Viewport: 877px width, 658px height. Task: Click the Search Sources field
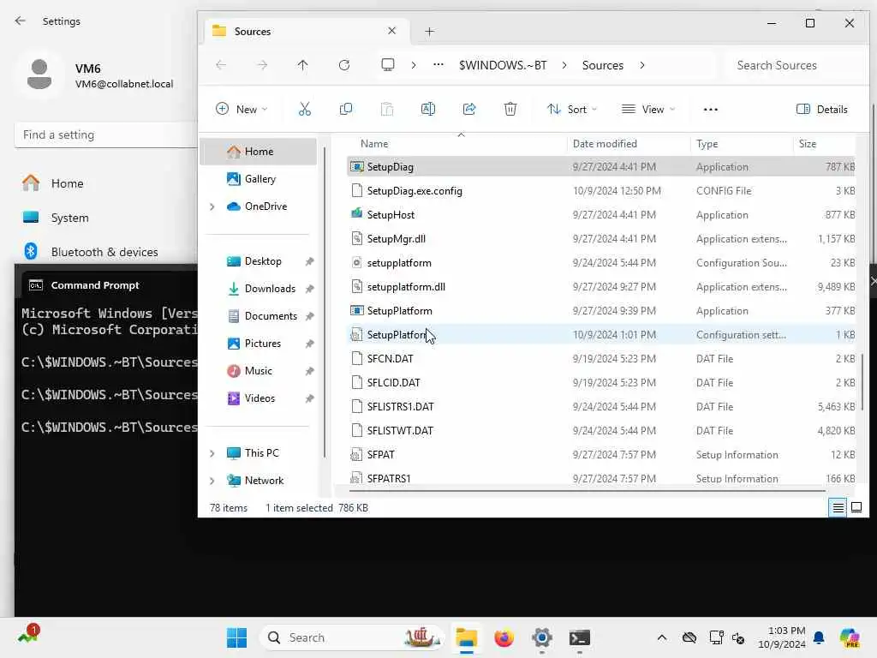tap(796, 65)
